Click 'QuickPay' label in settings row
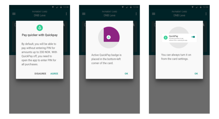 (x=174, y=36)
